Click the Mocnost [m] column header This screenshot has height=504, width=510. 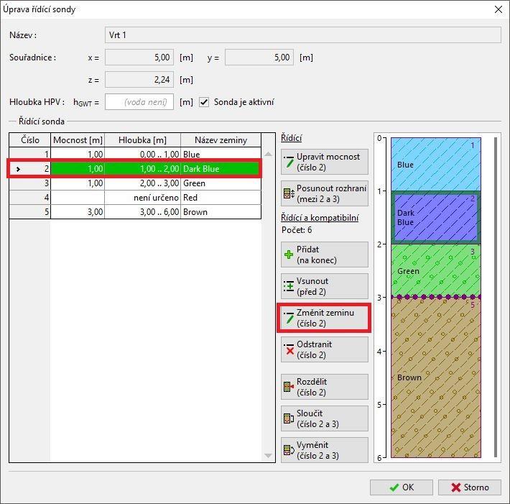coord(78,140)
